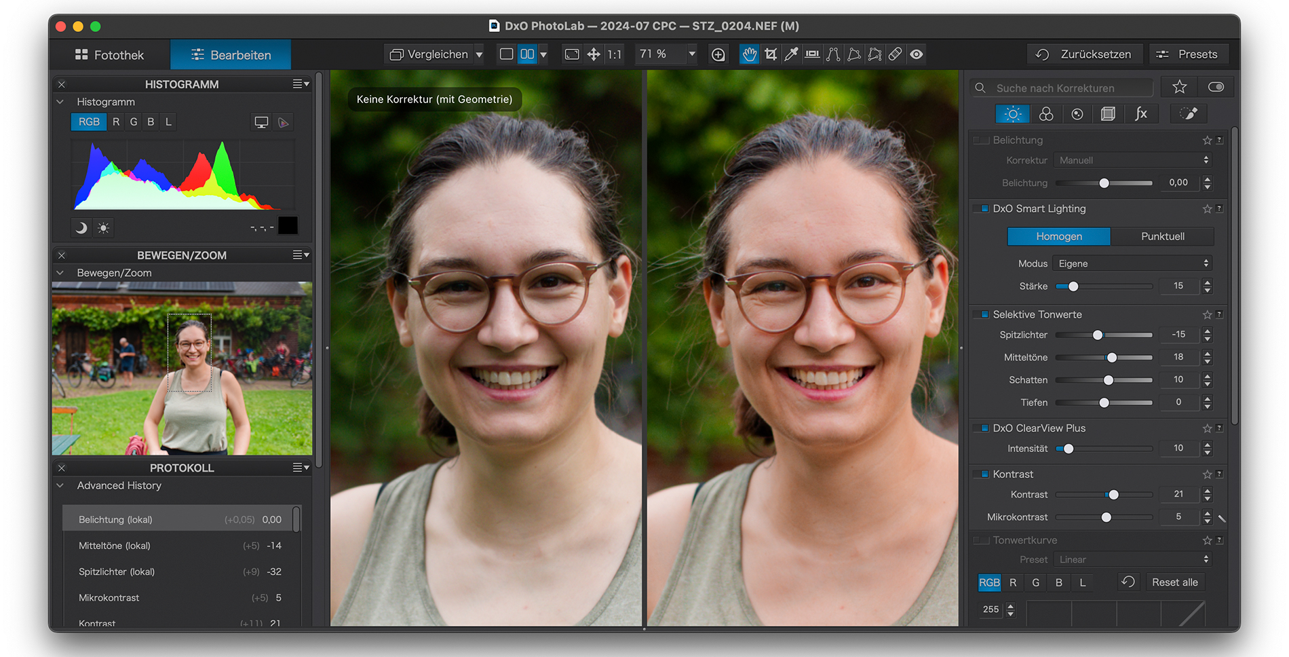Open the Color corrections palette icon
Viewport: 1289px width, 657px height.
[1046, 114]
